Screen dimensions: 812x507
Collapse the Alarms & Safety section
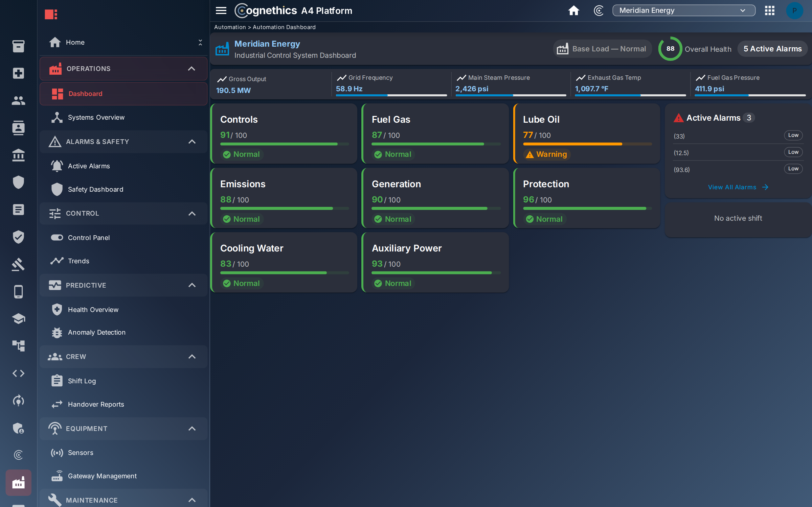click(x=192, y=142)
